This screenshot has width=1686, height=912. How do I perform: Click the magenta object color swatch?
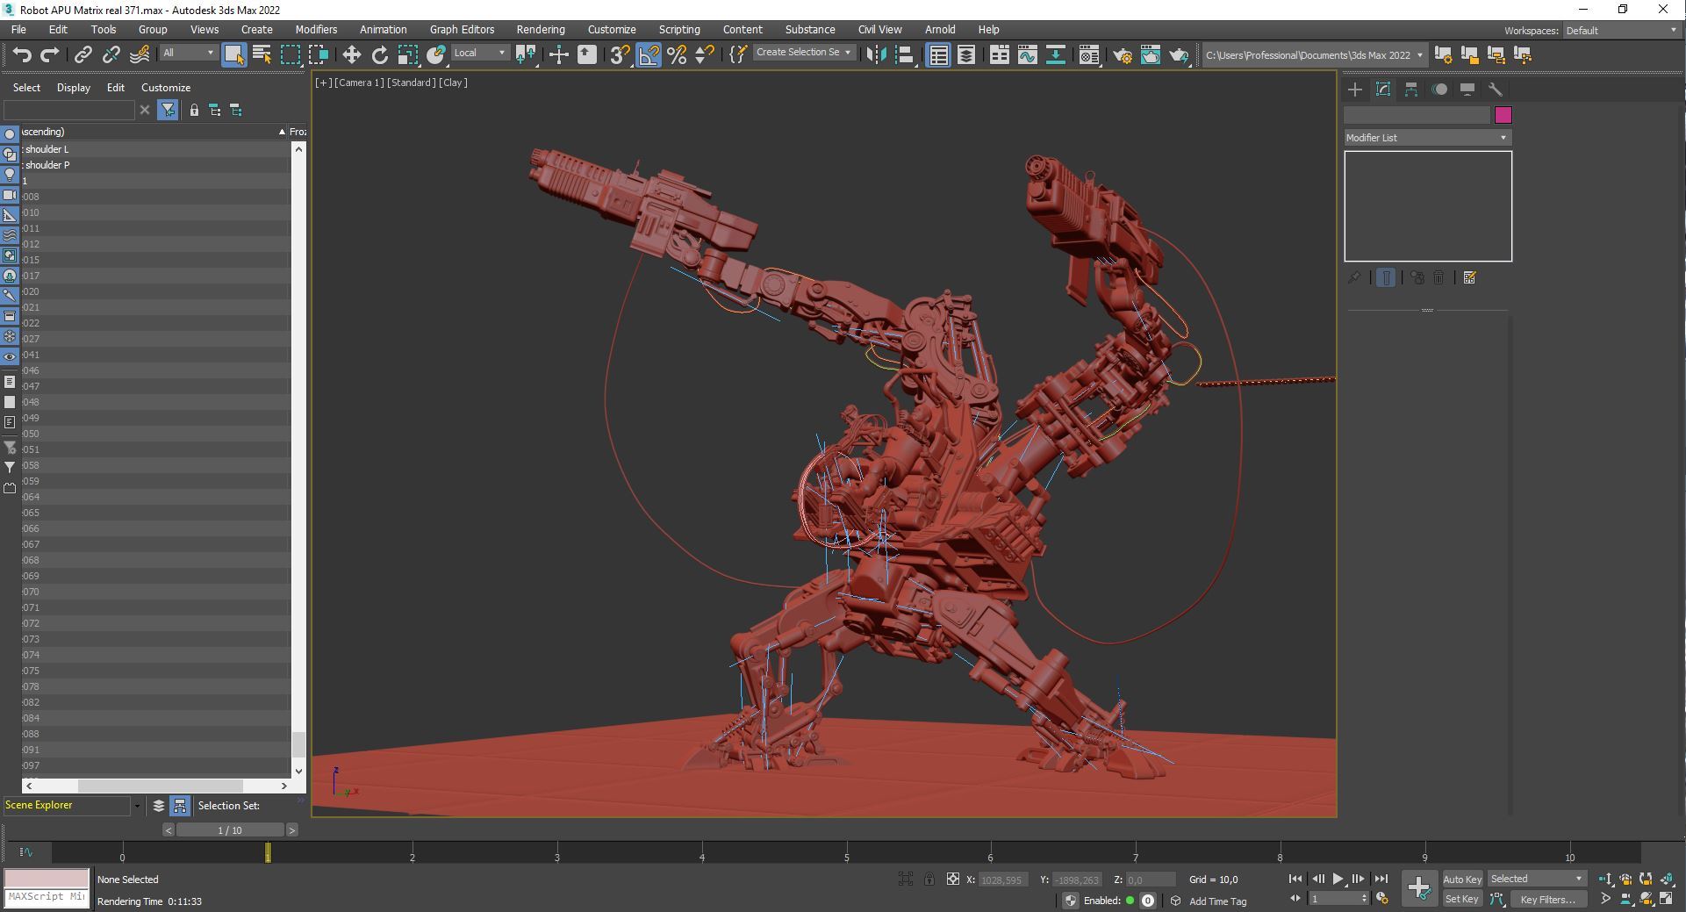[x=1503, y=115]
